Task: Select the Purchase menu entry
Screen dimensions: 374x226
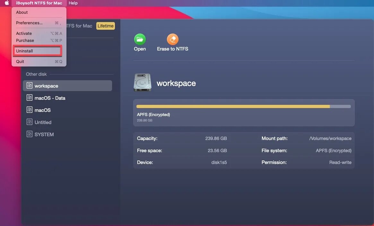Action: tap(39, 40)
